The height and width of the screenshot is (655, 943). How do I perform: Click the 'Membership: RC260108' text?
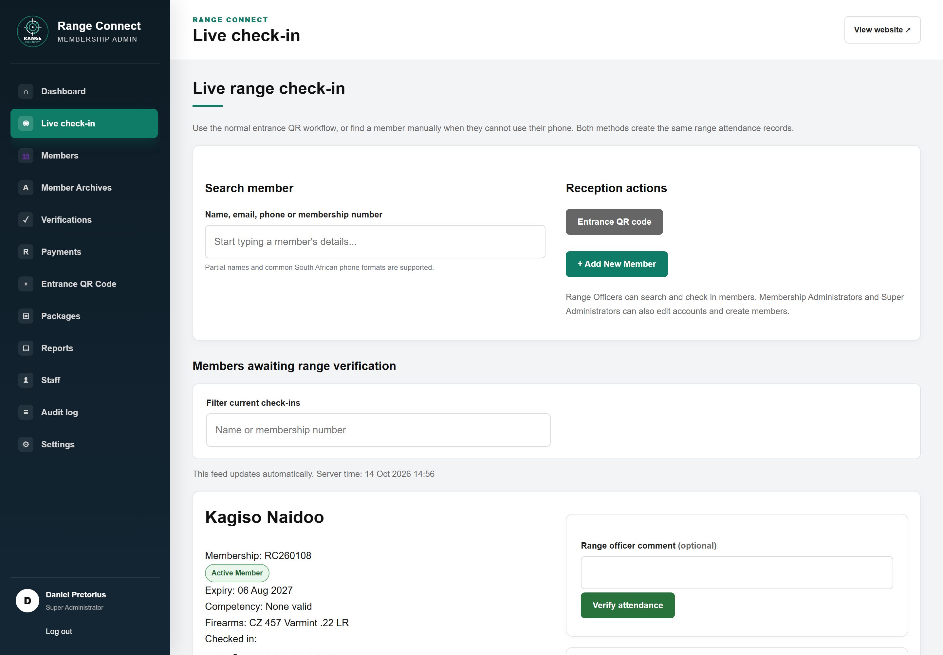[258, 556]
